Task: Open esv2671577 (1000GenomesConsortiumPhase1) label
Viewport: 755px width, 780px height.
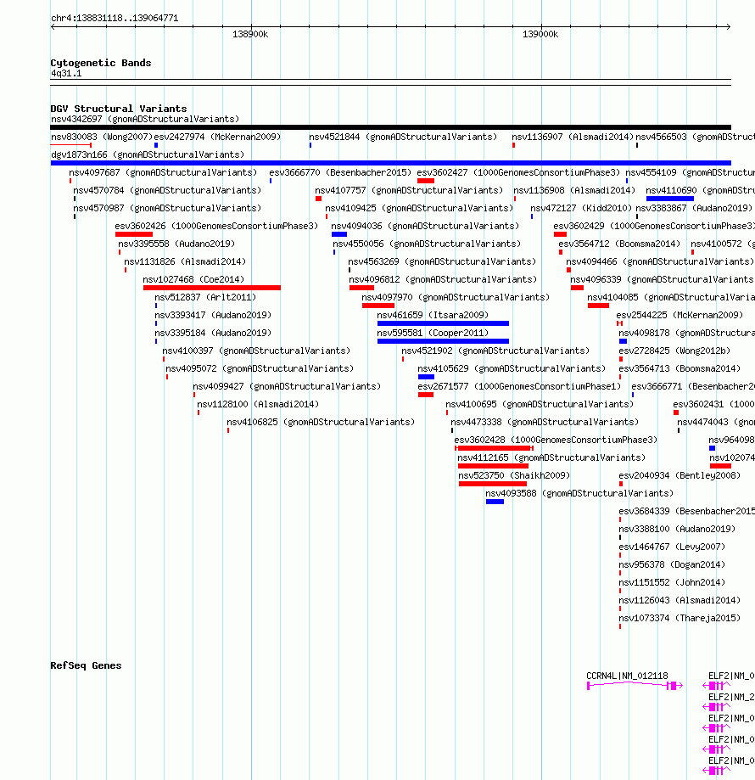Action: [519, 387]
